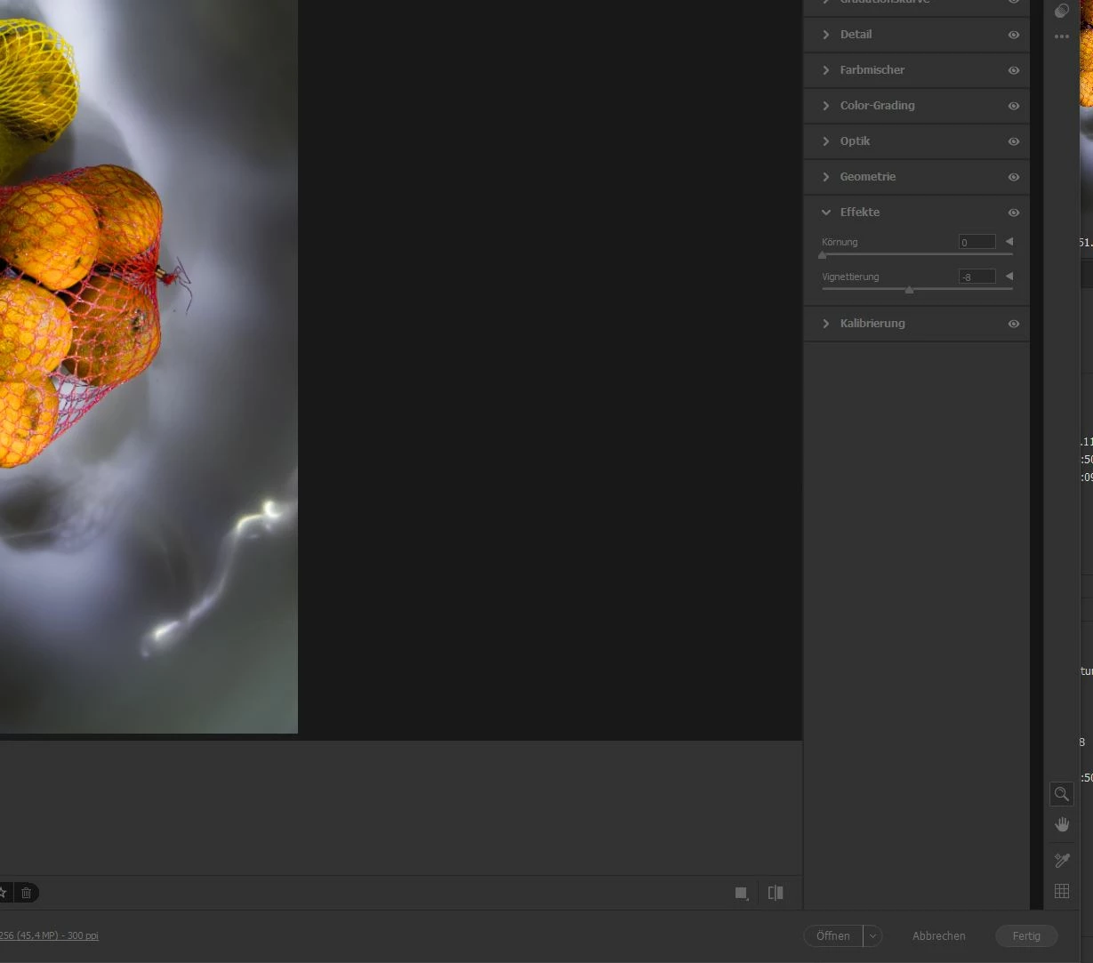Toggle Effekte eye visibility
Viewport: 1093px width, 963px height.
(x=1014, y=213)
